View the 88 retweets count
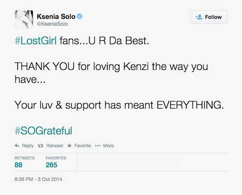The height and width of the screenshot is (195, 242). tap(19, 165)
